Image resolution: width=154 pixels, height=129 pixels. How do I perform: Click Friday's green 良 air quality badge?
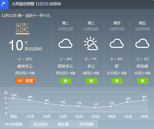[143, 81]
